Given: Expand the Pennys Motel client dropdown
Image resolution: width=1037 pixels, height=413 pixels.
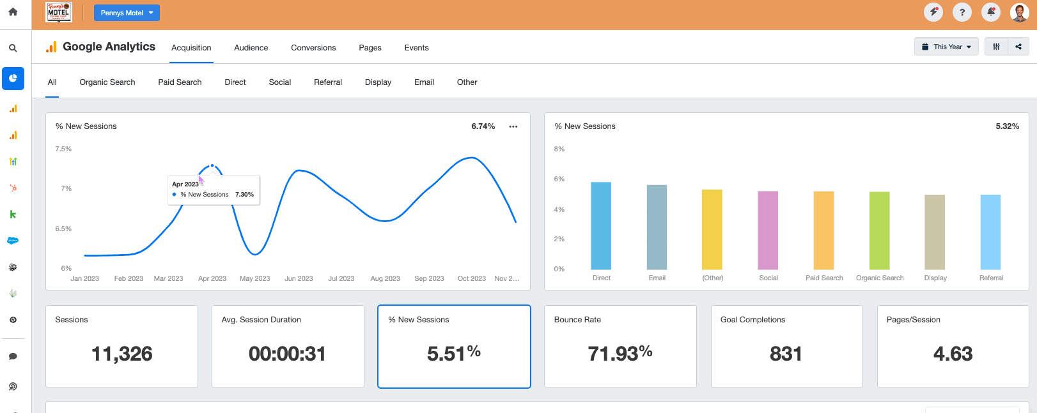Looking at the screenshot, I should tap(127, 13).
